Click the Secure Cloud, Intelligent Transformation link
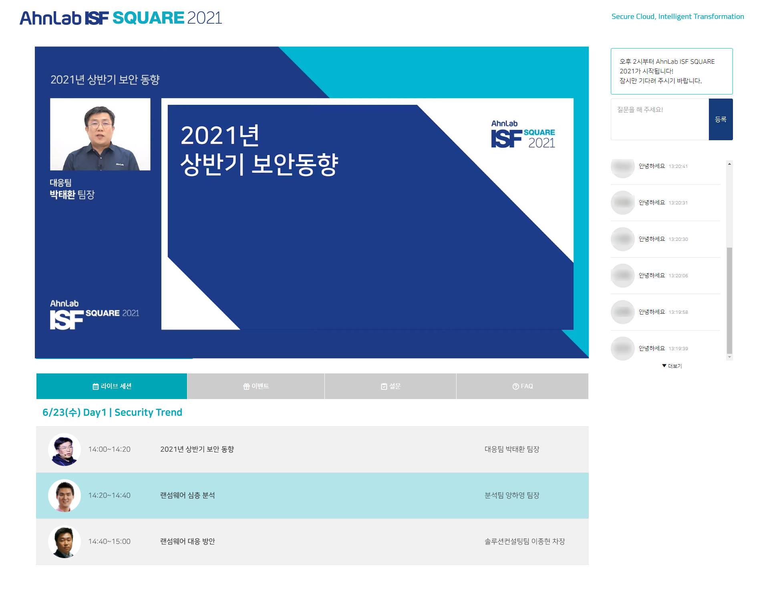 tap(677, 16)
